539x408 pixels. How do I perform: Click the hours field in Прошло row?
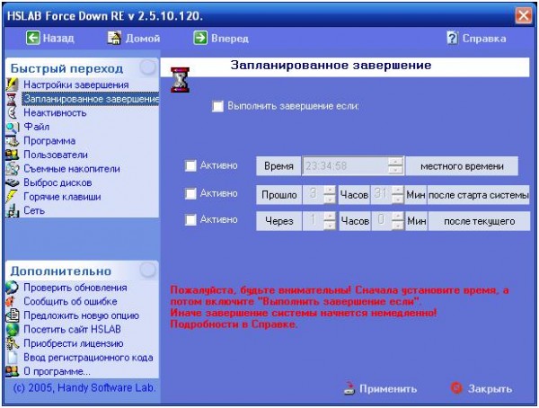314,195
